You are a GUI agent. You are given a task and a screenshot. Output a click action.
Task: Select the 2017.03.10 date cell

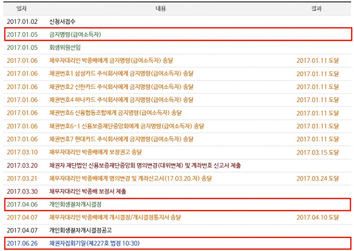pos(22,152)
